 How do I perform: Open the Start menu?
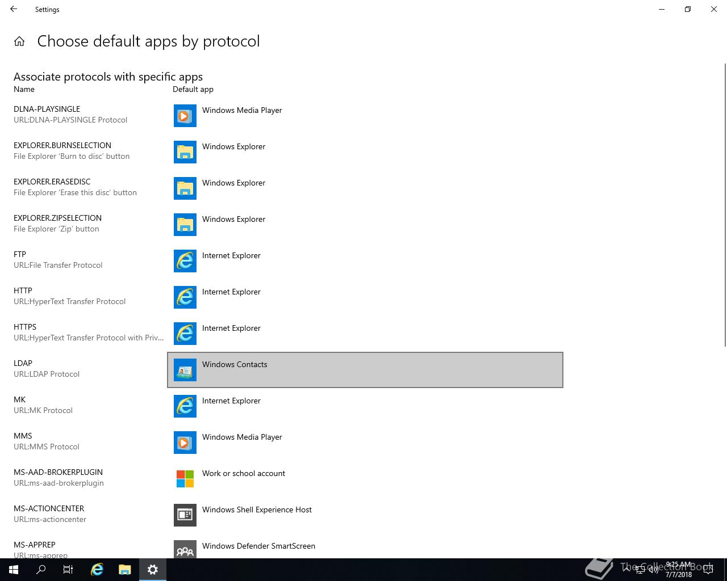[14, 570]
